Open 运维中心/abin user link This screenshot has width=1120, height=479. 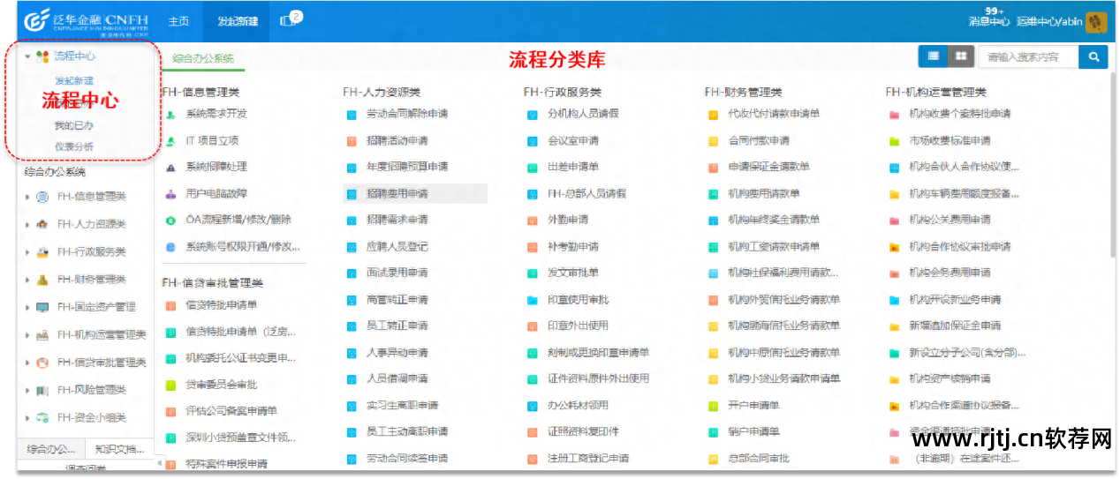tap(1048, 21)
